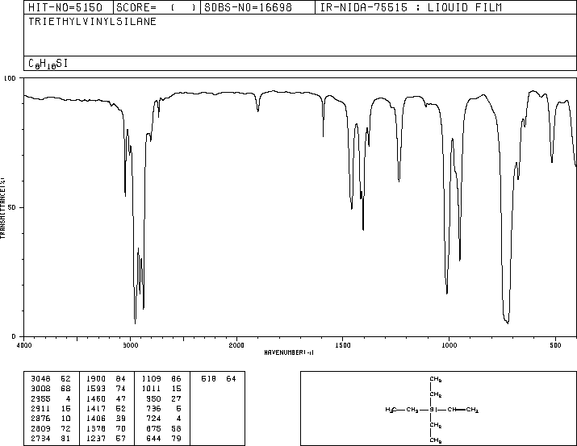Select peak table entry 1417
The width and height of the screenshot is (577, 446).
96,409
